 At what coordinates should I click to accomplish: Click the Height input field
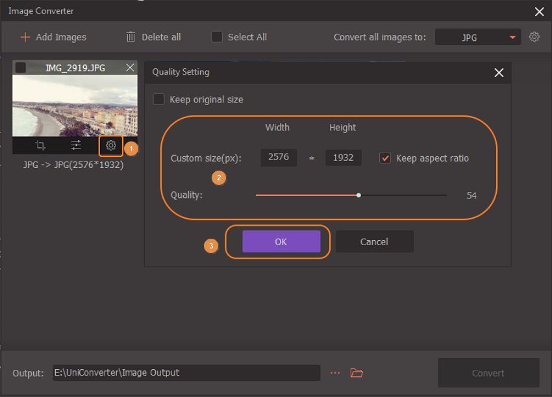(344, 158)
